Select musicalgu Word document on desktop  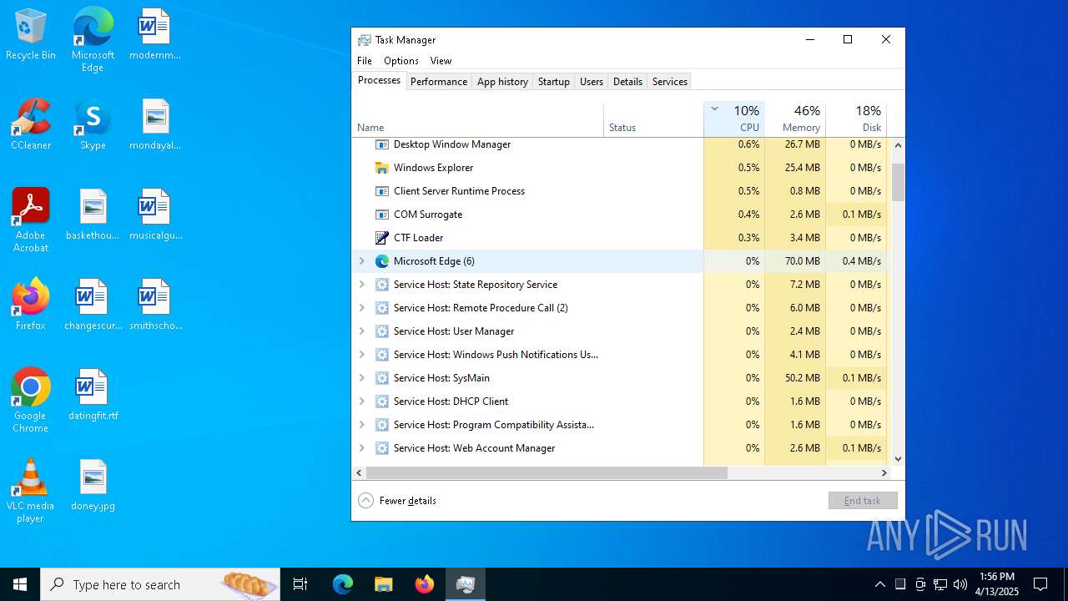155,215
